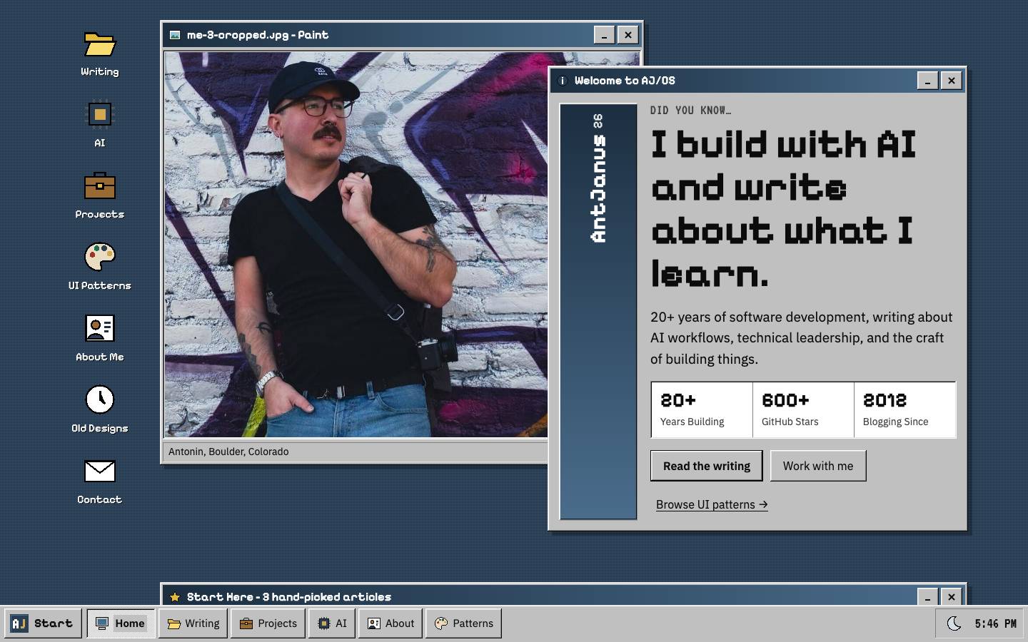Open the Projects briefcase desktop icon
Viewport: 1028px width, 642px height.
point(100,196)
